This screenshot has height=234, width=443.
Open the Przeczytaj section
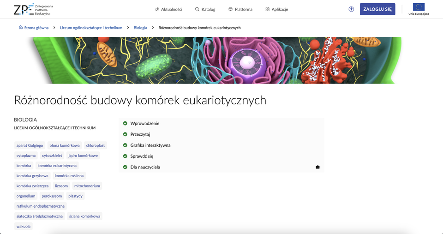coord(140,134)
